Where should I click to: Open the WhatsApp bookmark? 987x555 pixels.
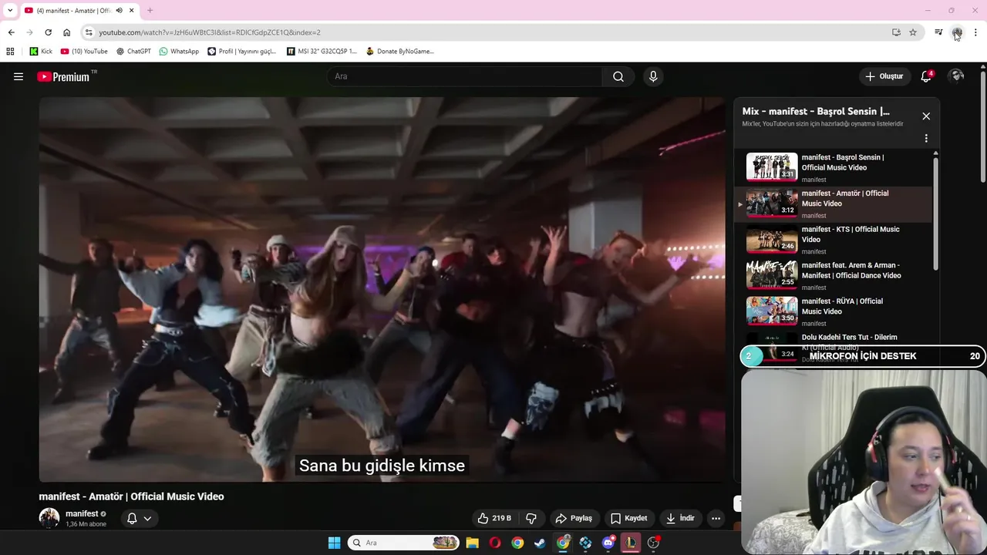pos(179,52)
